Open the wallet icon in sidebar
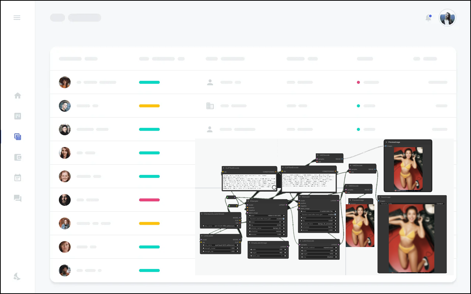Viewport: 471px width, 294px height. coord(17,157)
